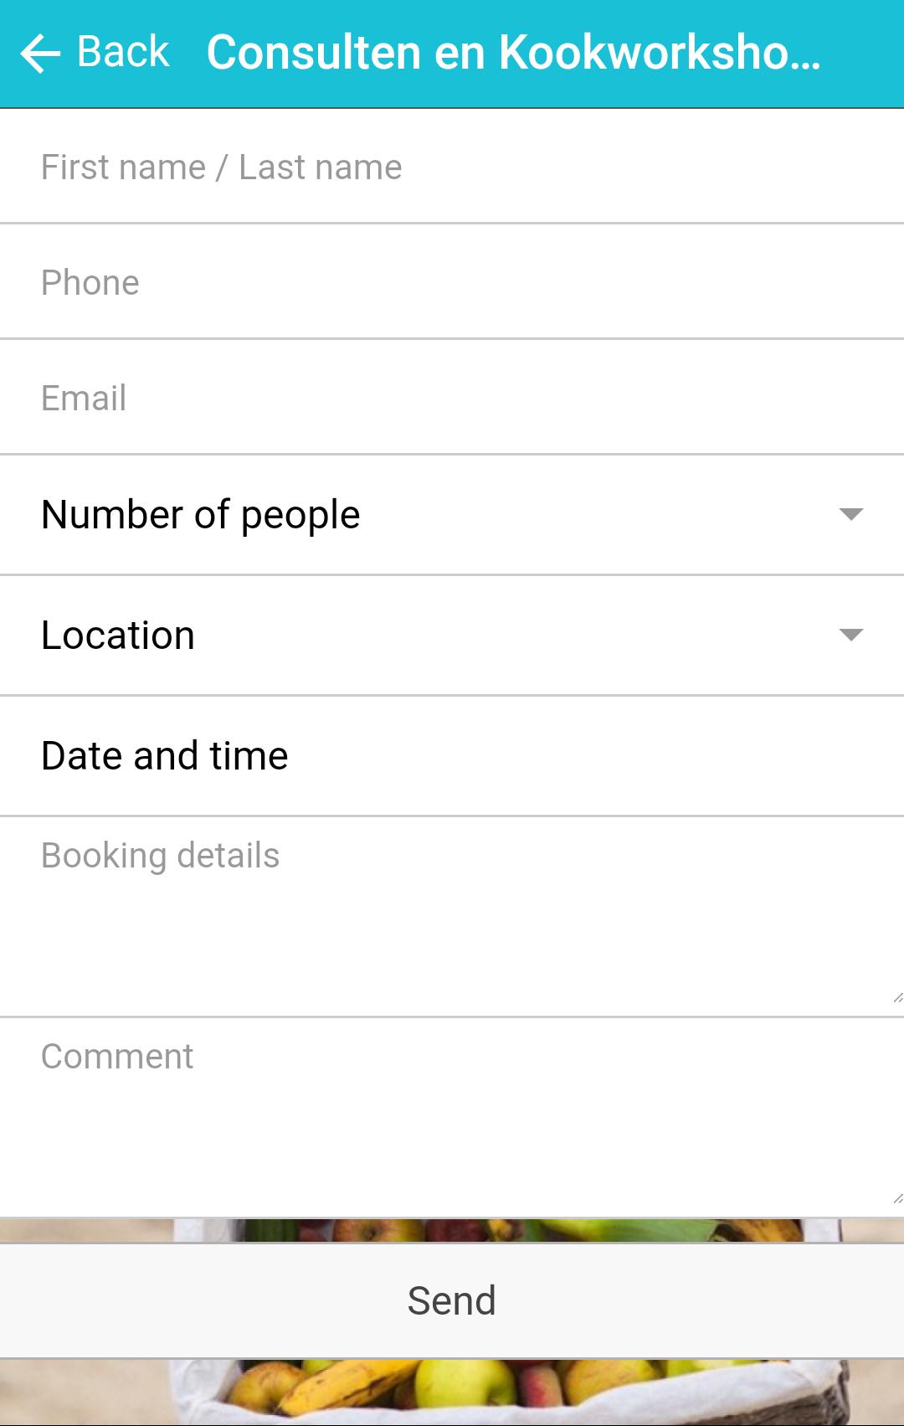Tap the Consulten en Kookworkshop header title
Viewport: 904px width, 1426px height.
coord(513,52)
